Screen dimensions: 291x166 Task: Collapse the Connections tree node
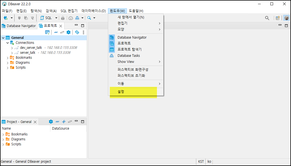tap(8, 43)
